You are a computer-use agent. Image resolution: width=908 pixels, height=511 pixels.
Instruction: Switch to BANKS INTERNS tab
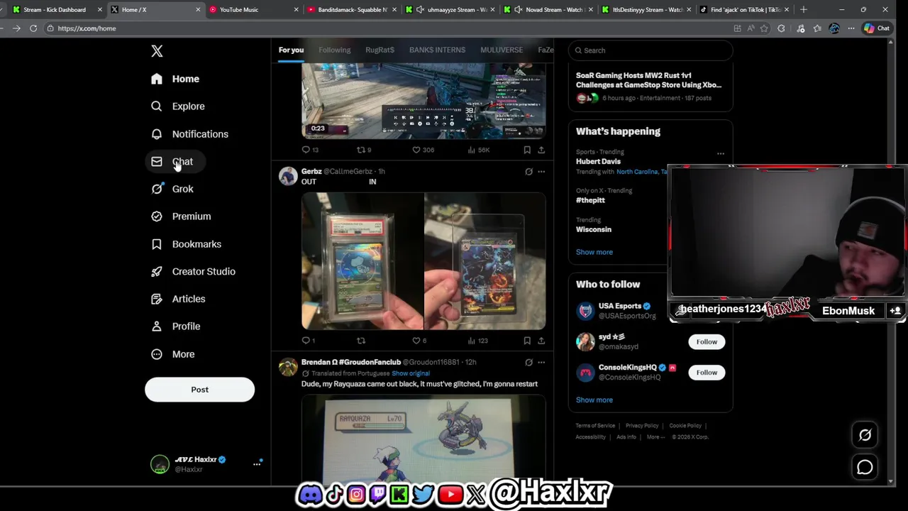[437, 50]
